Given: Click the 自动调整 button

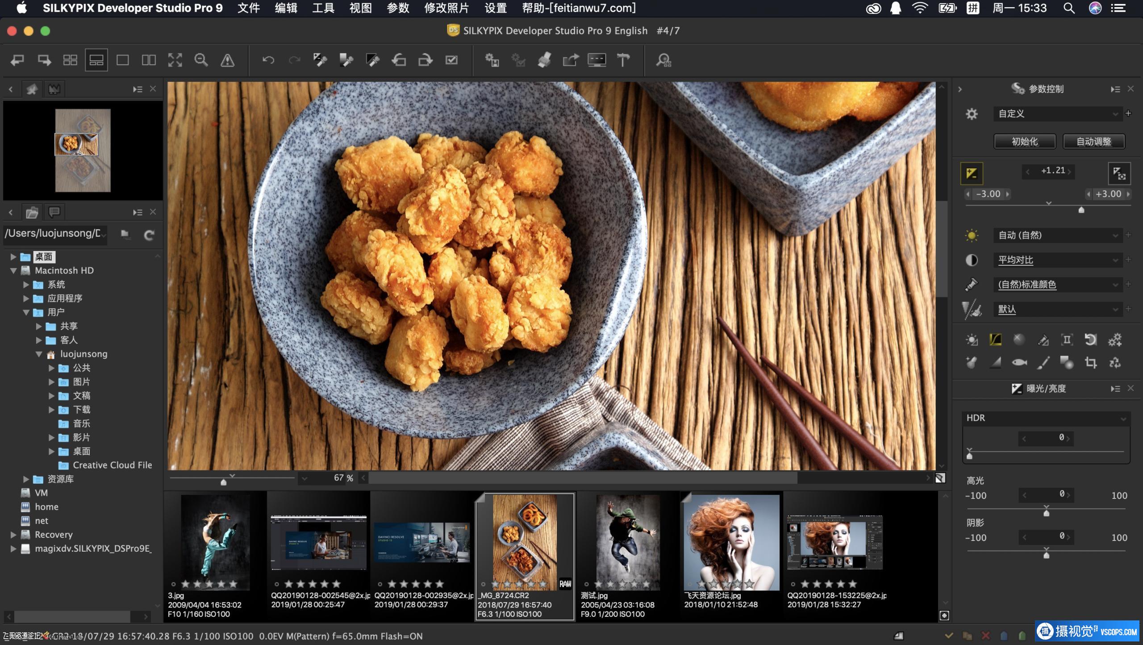Looking at the screenshot, I should pyautogui.click(x=1093, y=142).
